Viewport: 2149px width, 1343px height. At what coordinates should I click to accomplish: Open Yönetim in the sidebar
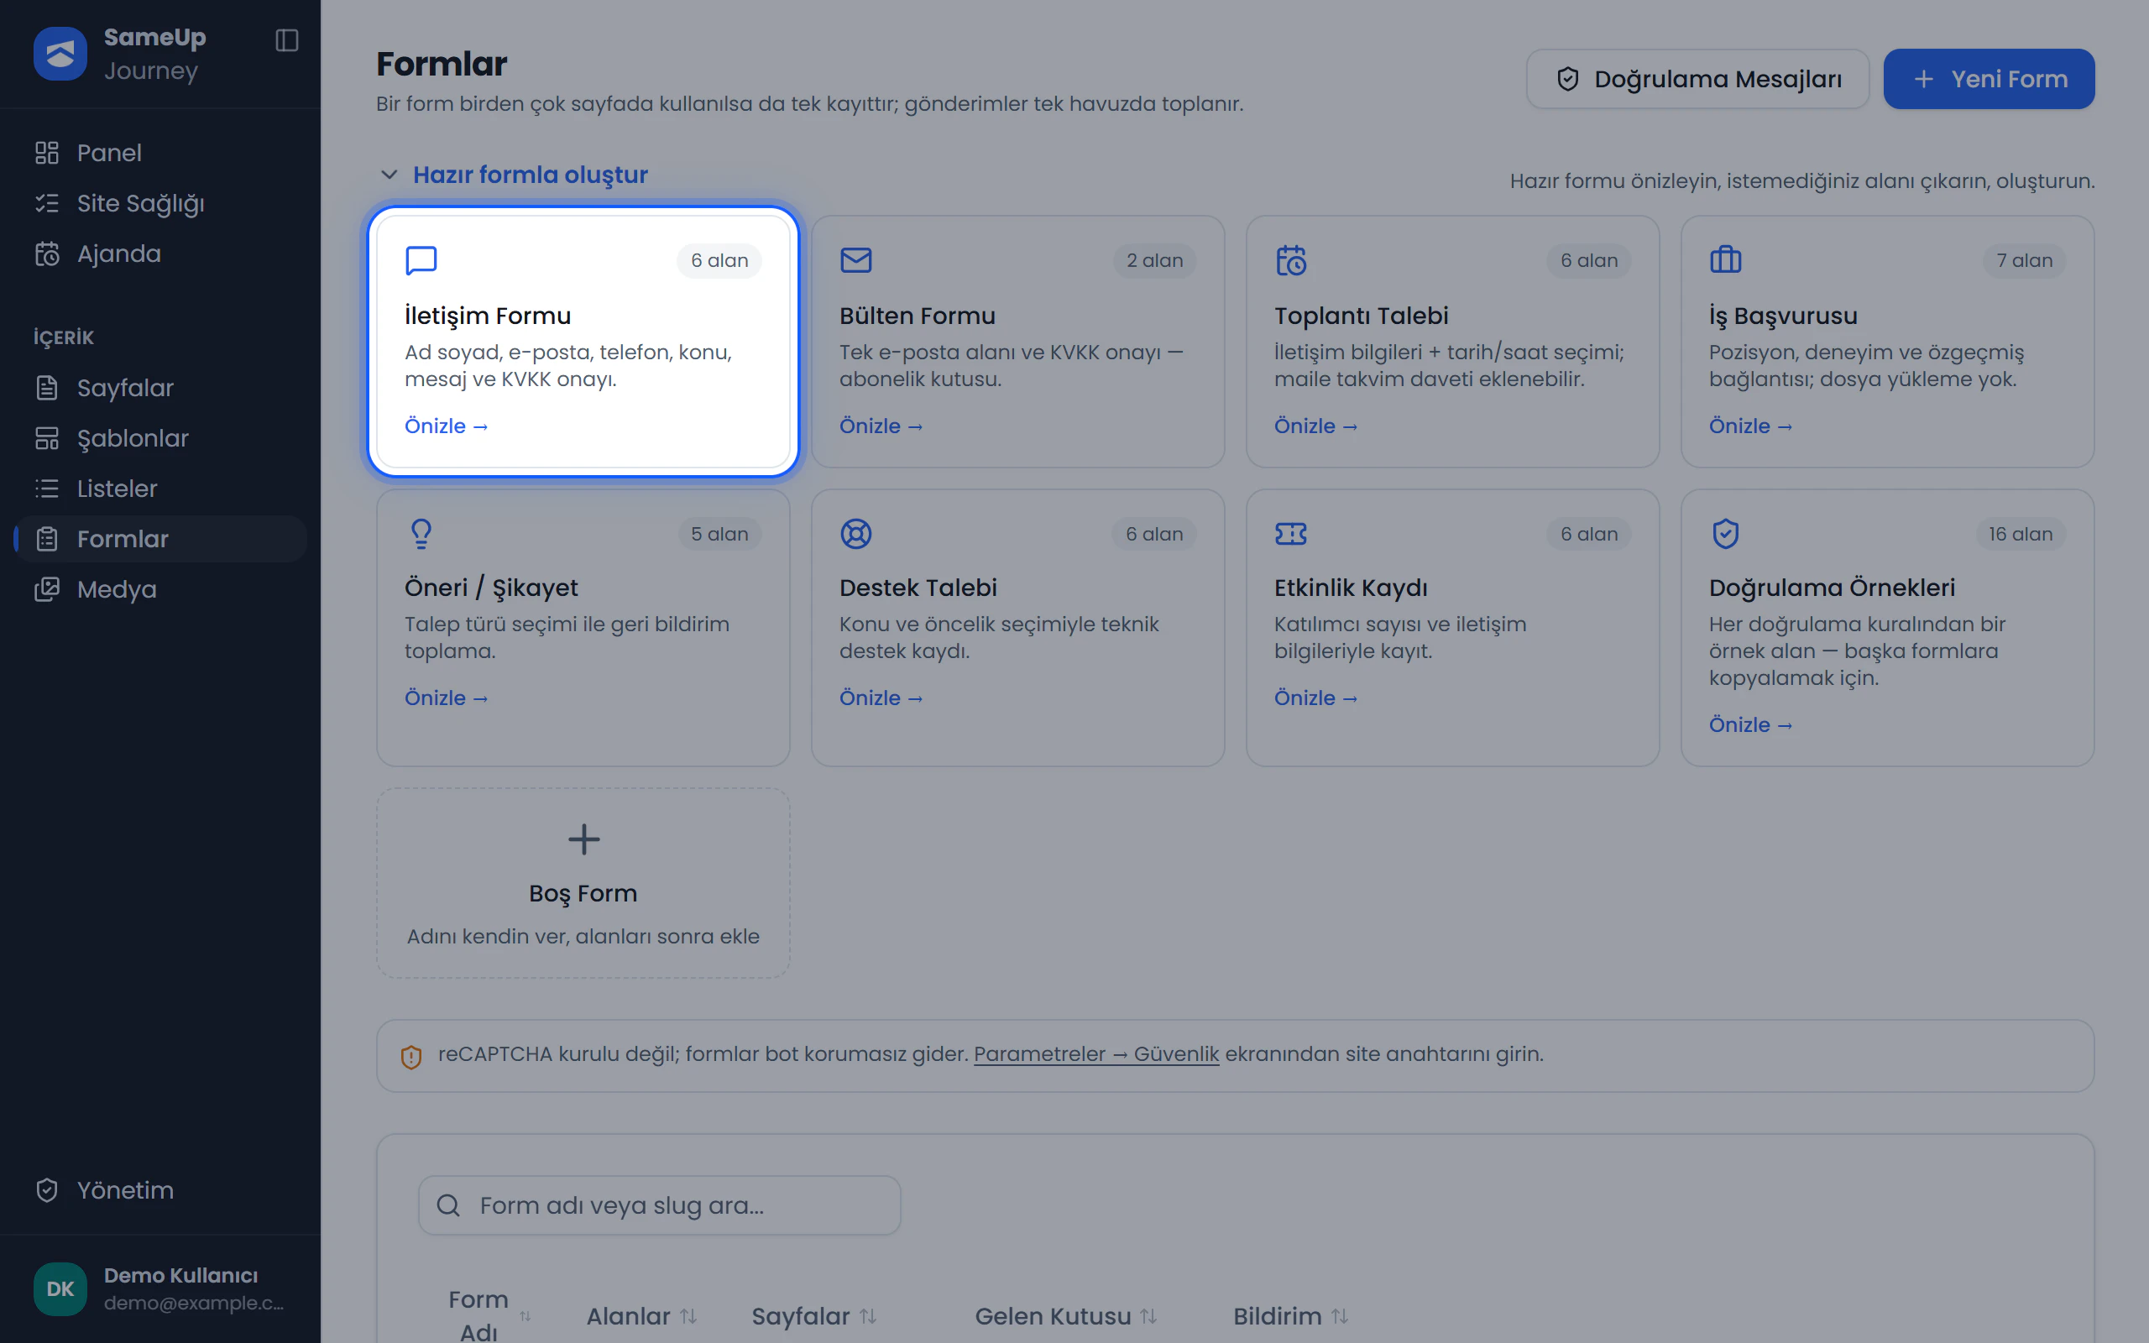[x=160, y=1190]
